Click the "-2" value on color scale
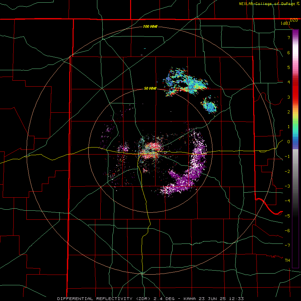Viewport: 301px width, 301px height. 287,172
